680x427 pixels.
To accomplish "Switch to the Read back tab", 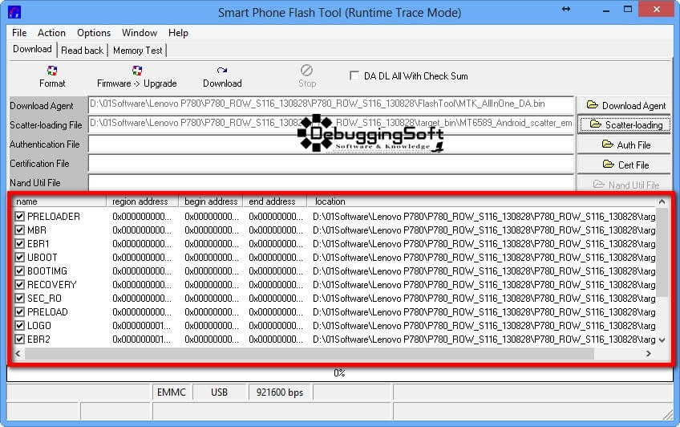I will [x=82, y=50].
